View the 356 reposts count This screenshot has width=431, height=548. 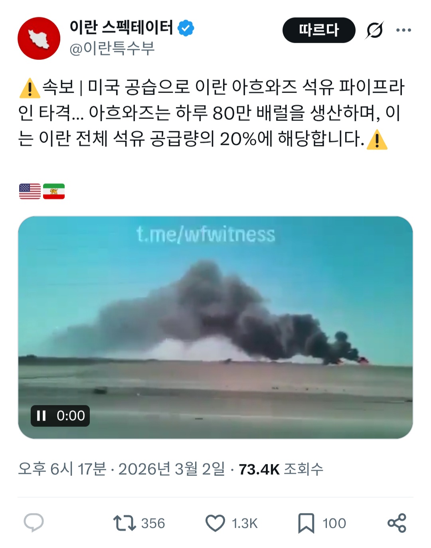click(153, 523)
